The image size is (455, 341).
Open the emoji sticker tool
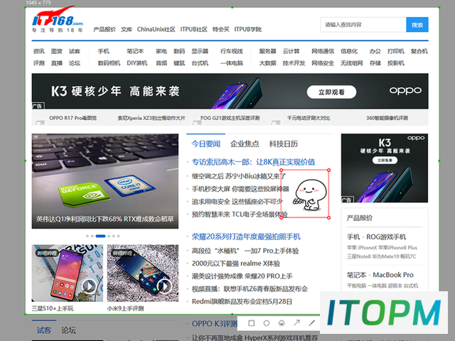(282, 323)
